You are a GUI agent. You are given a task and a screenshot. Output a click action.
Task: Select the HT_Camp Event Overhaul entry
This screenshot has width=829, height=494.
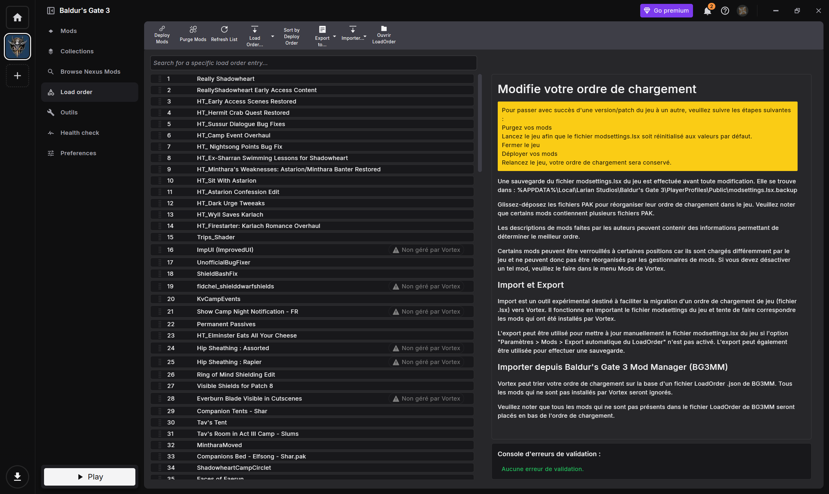(312, 135)
